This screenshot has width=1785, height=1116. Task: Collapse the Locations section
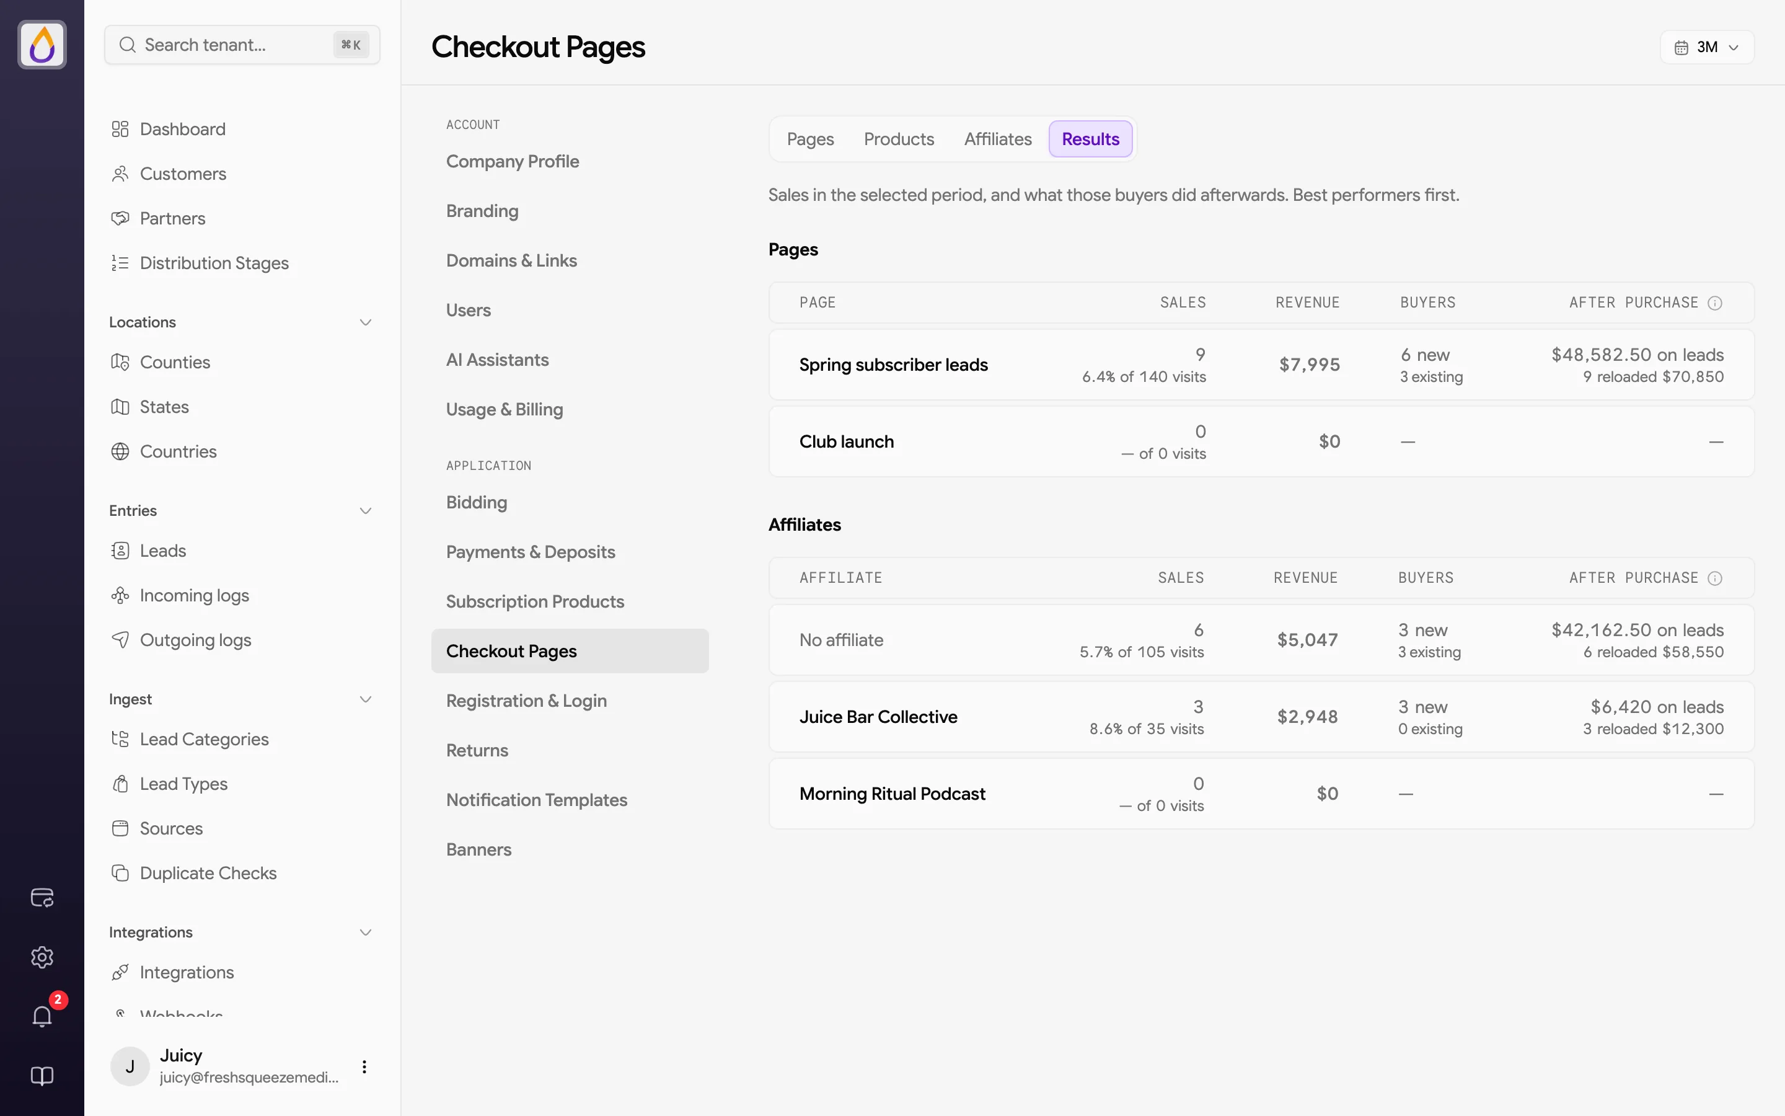coord(365,322)
